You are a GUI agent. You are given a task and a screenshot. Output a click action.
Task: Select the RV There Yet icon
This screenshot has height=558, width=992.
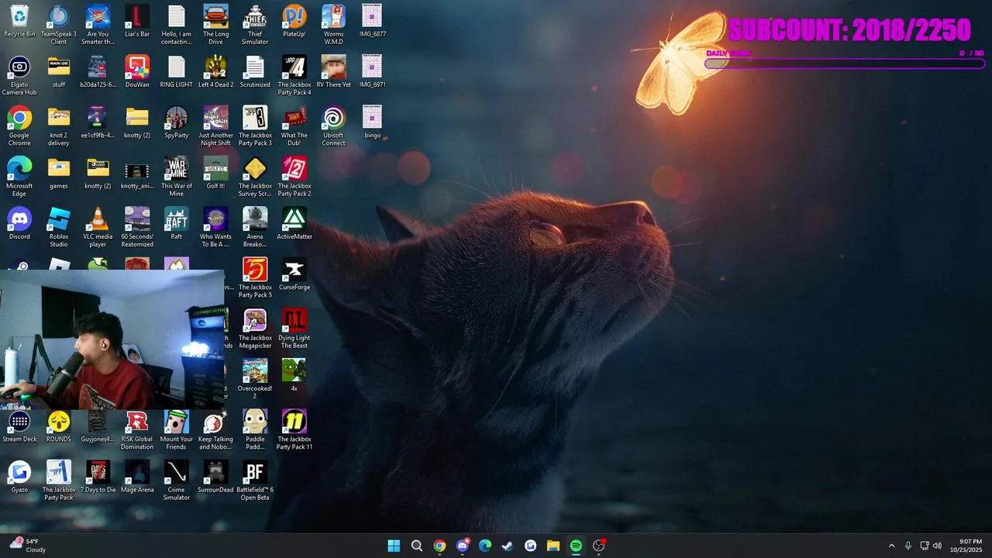coord(333,72)
